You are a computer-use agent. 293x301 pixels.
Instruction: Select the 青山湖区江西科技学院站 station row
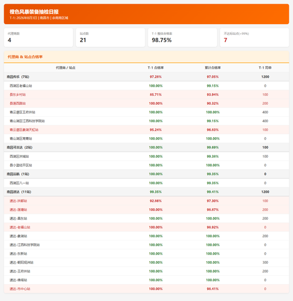coord(146,121)
